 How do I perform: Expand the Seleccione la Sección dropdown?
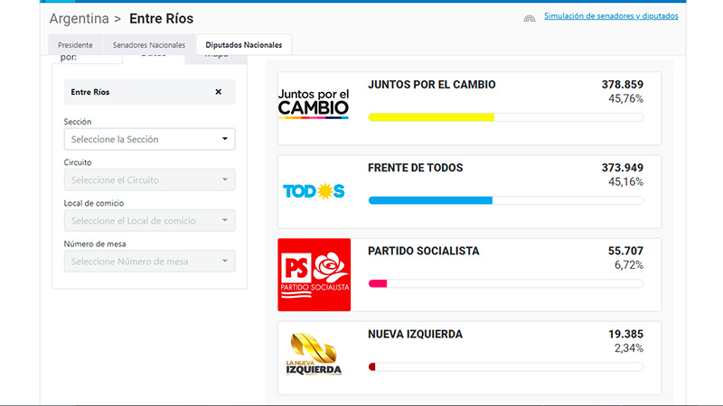[149, 139]
